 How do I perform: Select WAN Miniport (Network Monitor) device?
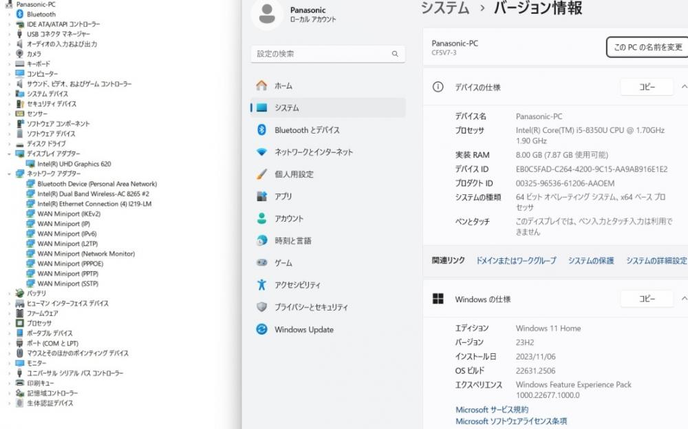(86, 254)
